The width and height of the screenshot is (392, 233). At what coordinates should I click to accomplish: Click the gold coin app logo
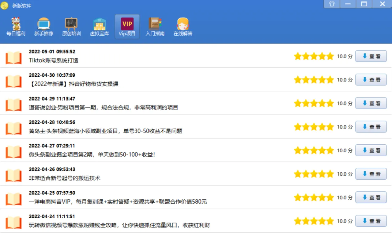5,5
